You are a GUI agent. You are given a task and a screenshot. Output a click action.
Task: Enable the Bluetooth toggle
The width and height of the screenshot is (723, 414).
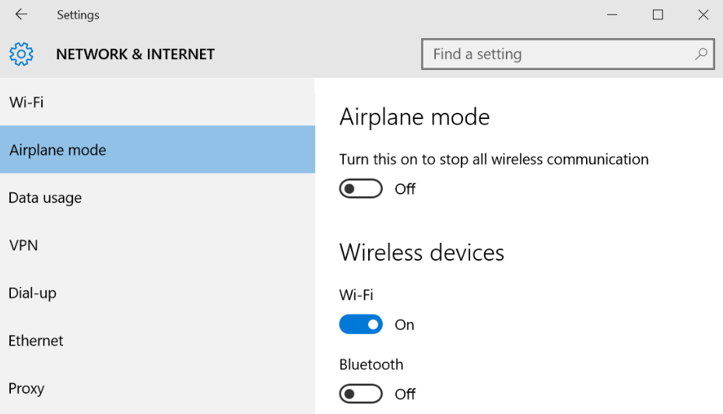361,394
